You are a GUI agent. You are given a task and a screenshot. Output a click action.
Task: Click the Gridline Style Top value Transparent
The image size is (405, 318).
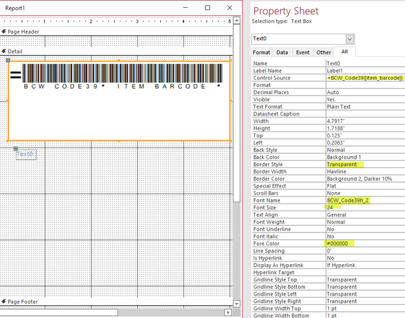(366, 280)
